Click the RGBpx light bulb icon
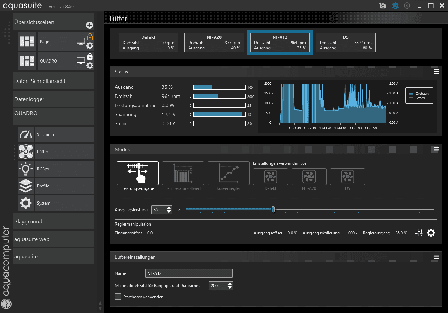Image resolution: width=448 pixels, height=313 pixels. 26,169
